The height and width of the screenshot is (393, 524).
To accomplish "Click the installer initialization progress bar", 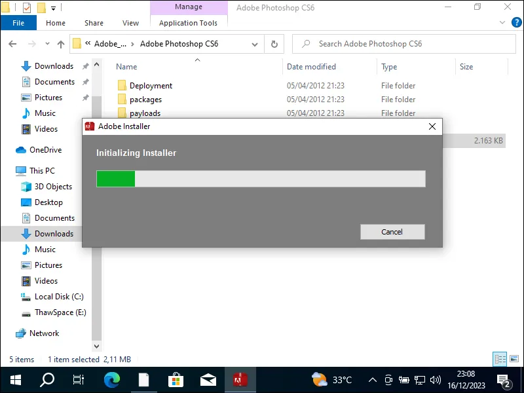I will click(261, 179).
